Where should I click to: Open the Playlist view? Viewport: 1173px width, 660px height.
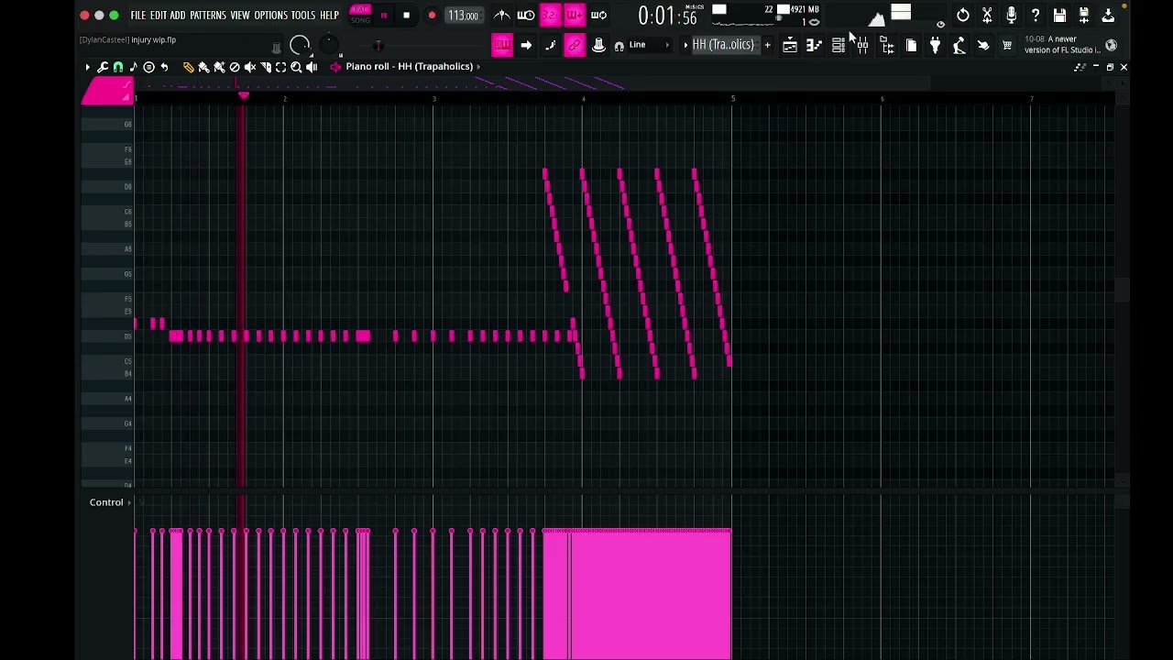click(x=789, y=45)
